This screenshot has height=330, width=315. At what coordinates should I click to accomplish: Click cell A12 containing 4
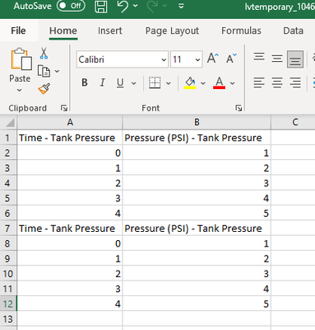[70, 304]
